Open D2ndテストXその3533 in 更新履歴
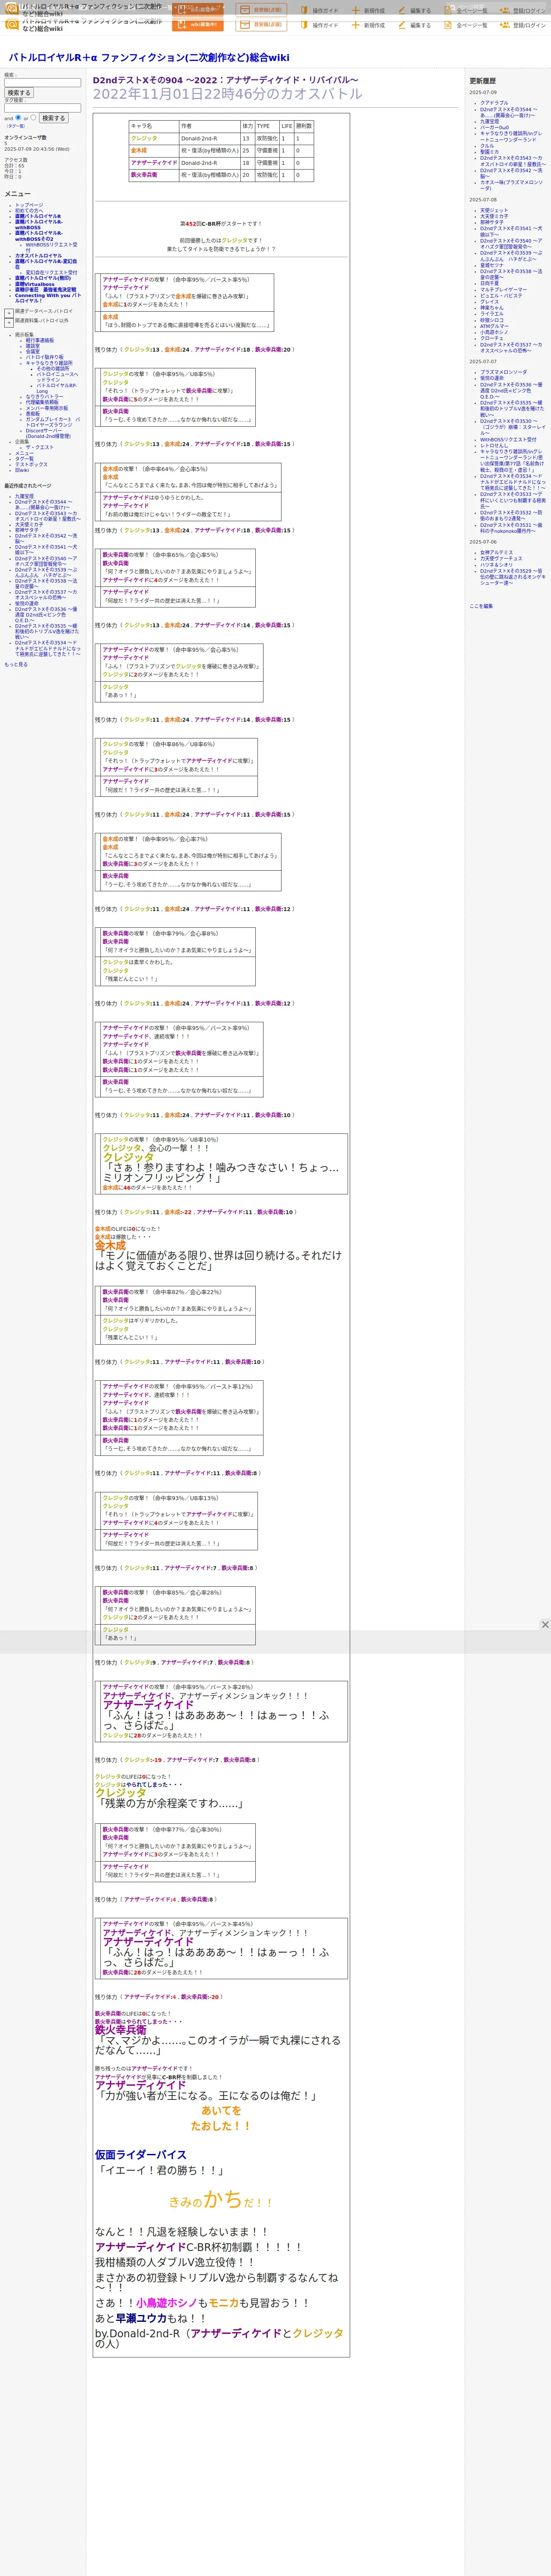The width and height of the screenshot is (551, 2576). point(512,500)
